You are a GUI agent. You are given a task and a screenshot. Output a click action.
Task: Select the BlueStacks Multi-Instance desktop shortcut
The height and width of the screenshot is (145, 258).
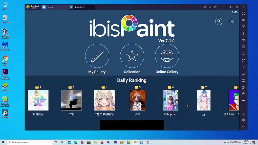click(x=5, y=102)
